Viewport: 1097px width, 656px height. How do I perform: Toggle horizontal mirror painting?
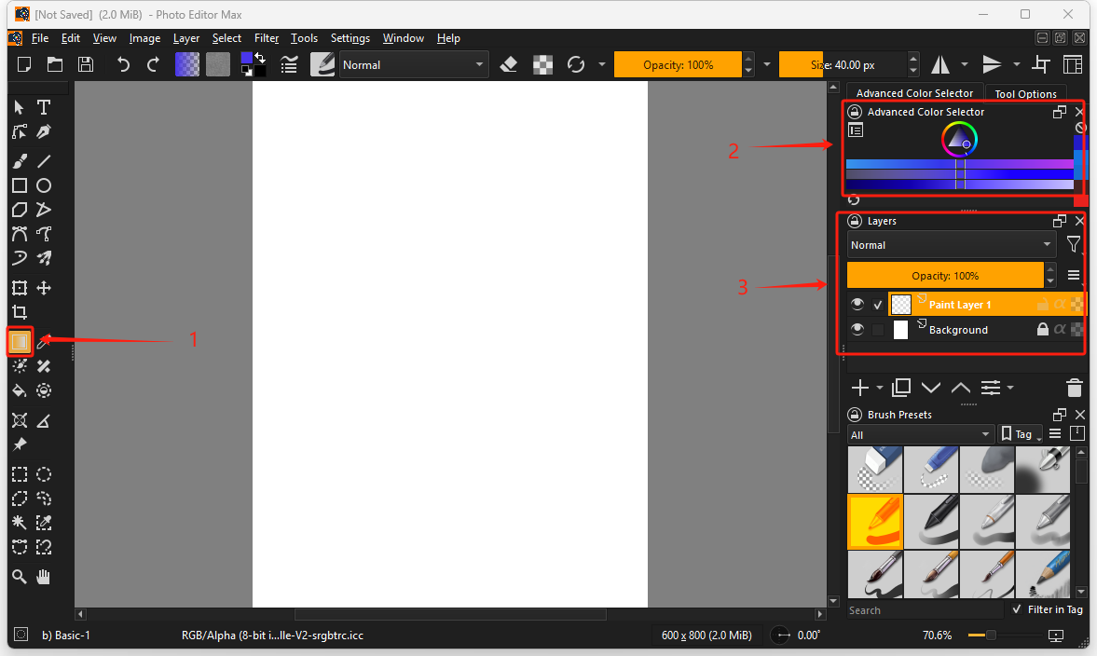[x=940, y=65]
